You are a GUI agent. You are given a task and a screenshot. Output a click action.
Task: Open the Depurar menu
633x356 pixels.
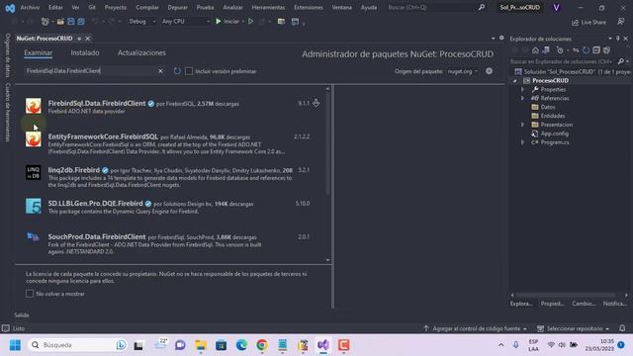pyautogui.click(x=178, y=7)
